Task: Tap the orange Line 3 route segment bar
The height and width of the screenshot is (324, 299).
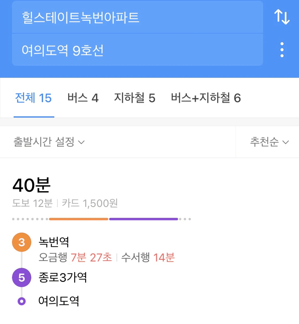Action: click(x=79, y=219)
